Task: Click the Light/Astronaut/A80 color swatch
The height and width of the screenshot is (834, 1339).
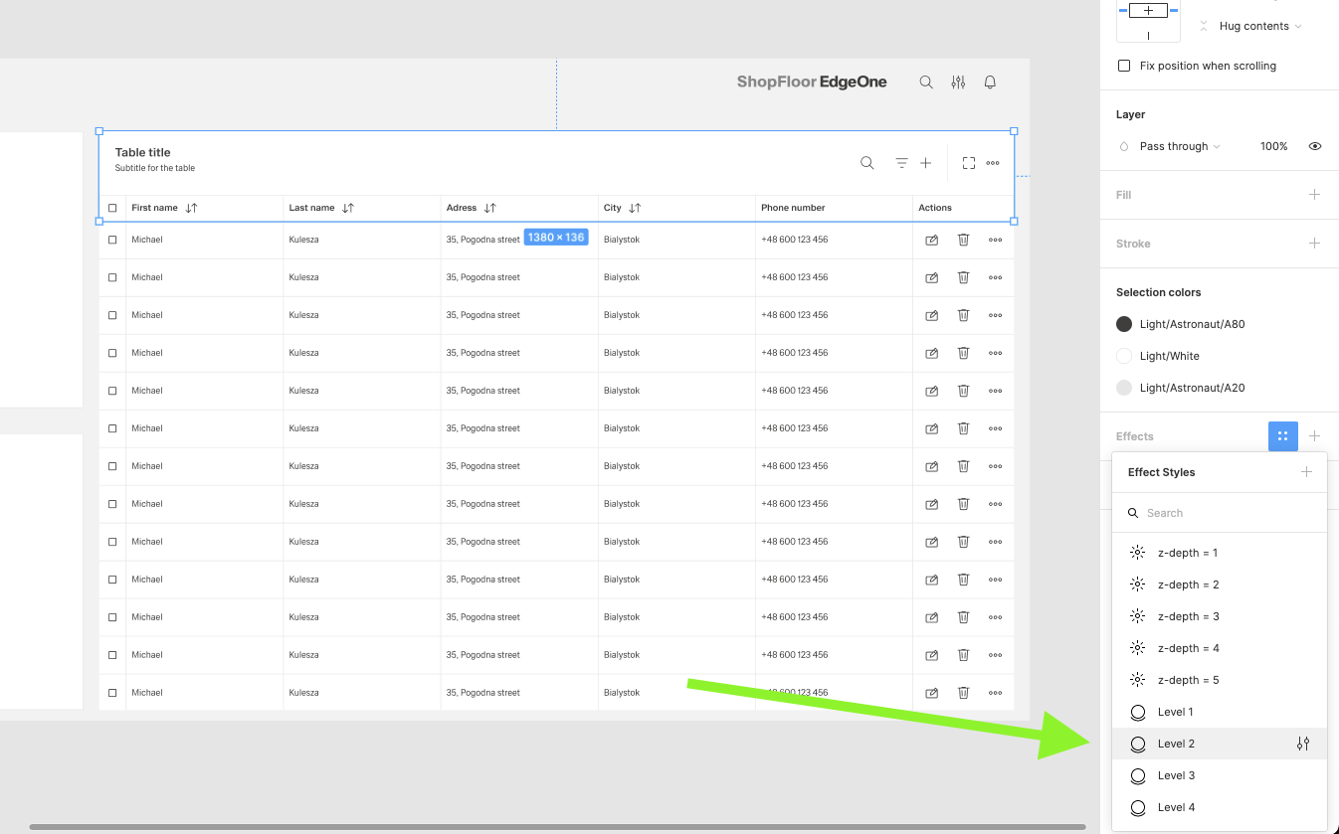Action: [1124, 324]
